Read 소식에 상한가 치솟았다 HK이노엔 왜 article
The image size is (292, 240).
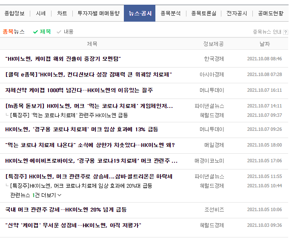coord(90,145)
